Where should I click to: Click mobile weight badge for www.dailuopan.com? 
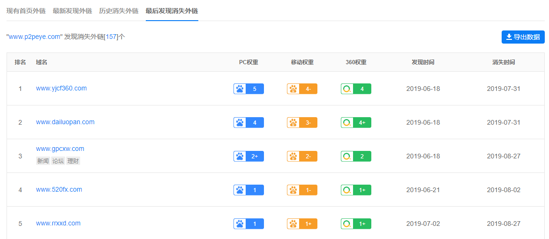tap(302, 122)
